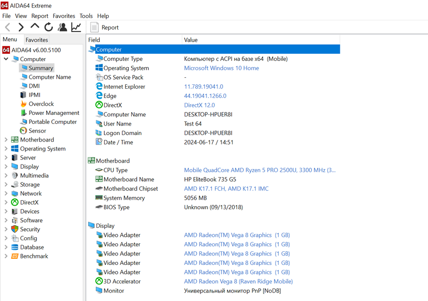
Task: Open user management icon in toolbar
Action: [x=63, y=27]
